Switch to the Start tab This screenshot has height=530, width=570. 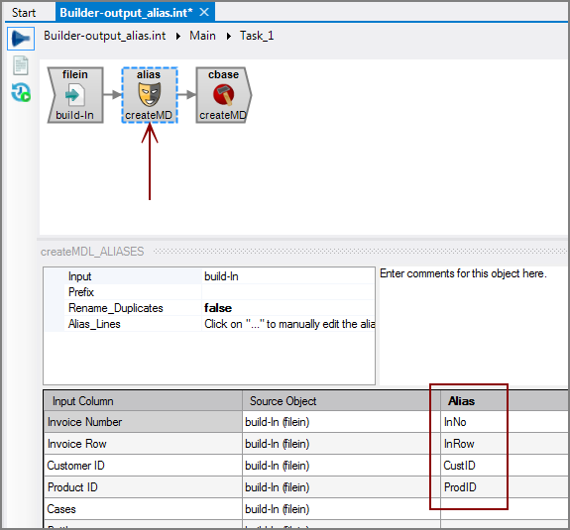pyautogui.click(x=24, y=13)
